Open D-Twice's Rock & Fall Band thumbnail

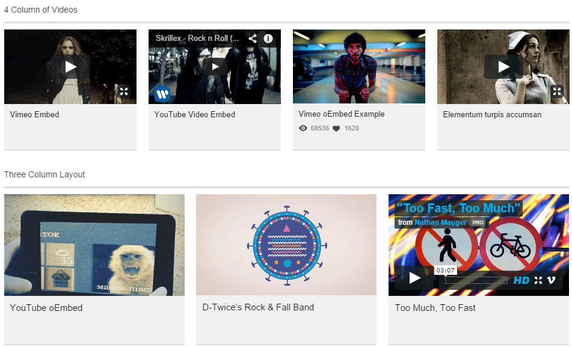pos(286,245)
